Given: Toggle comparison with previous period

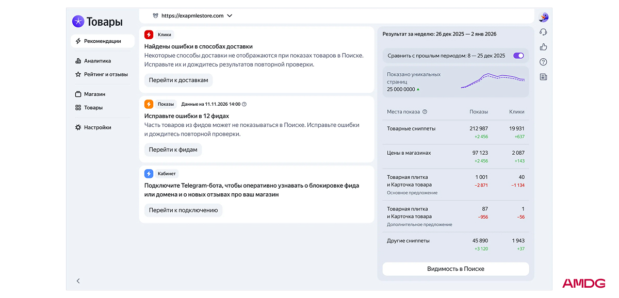Looking at the screenshot, I should pyautogui.click(x=518, y=56).
